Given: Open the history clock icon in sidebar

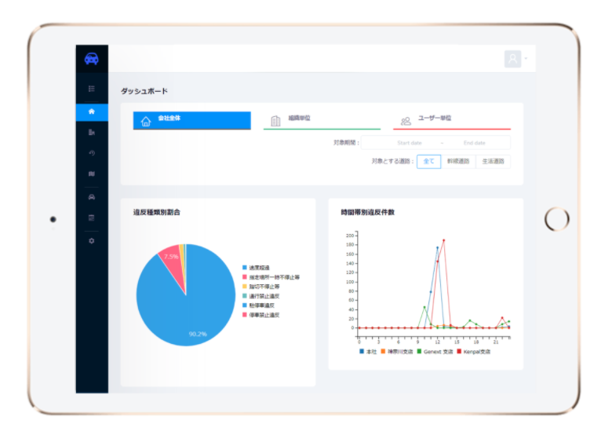Looking at the screenshot, I should pyautogui.click(x=92, y=153).
